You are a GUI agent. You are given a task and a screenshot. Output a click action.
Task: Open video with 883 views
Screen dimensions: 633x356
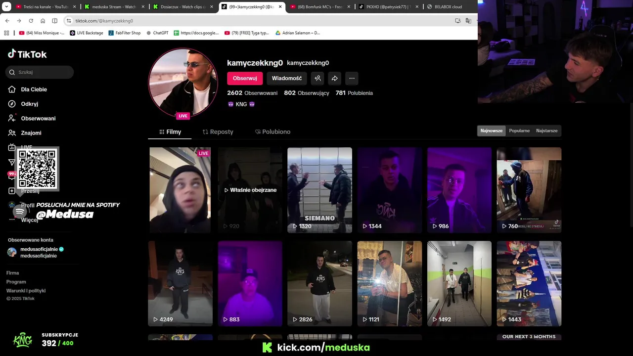coord(250,283)
